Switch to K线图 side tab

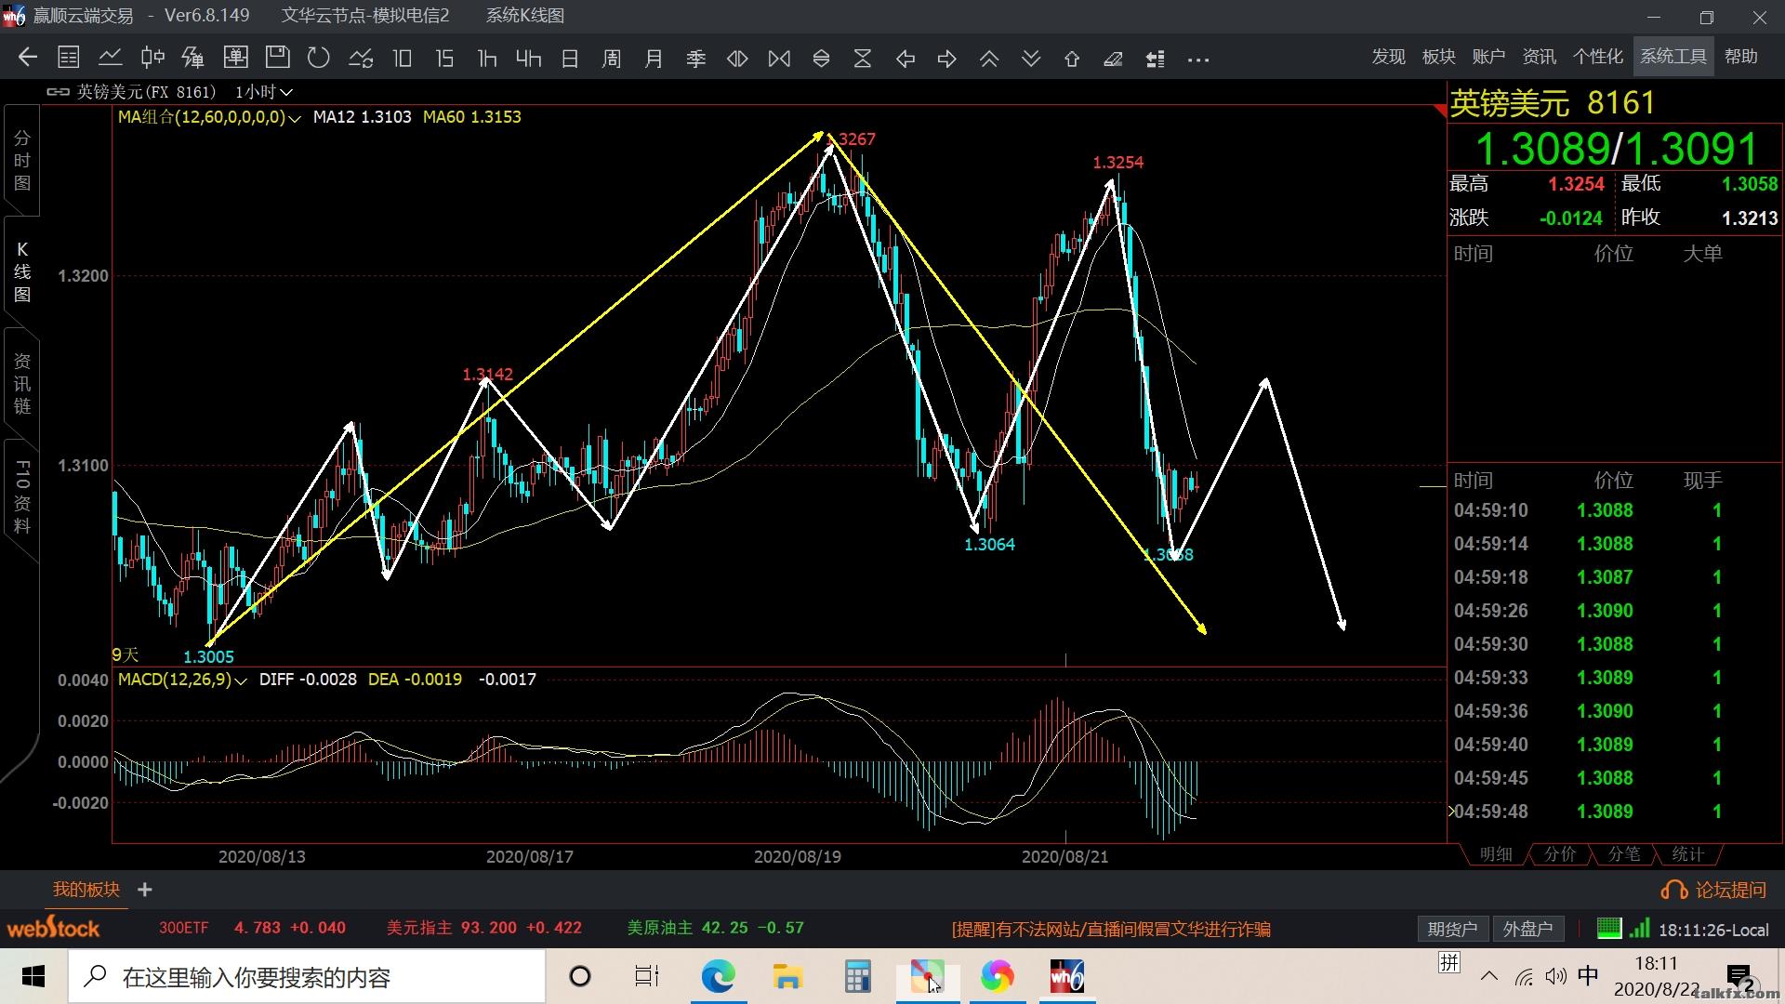click(22, 271)
